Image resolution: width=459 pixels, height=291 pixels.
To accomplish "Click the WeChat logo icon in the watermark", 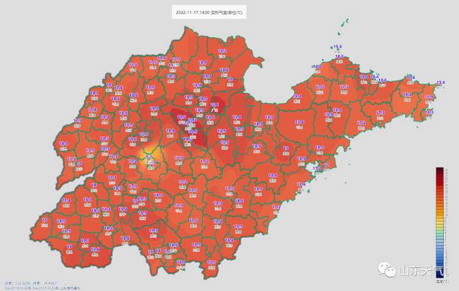I will click(386, 270).
